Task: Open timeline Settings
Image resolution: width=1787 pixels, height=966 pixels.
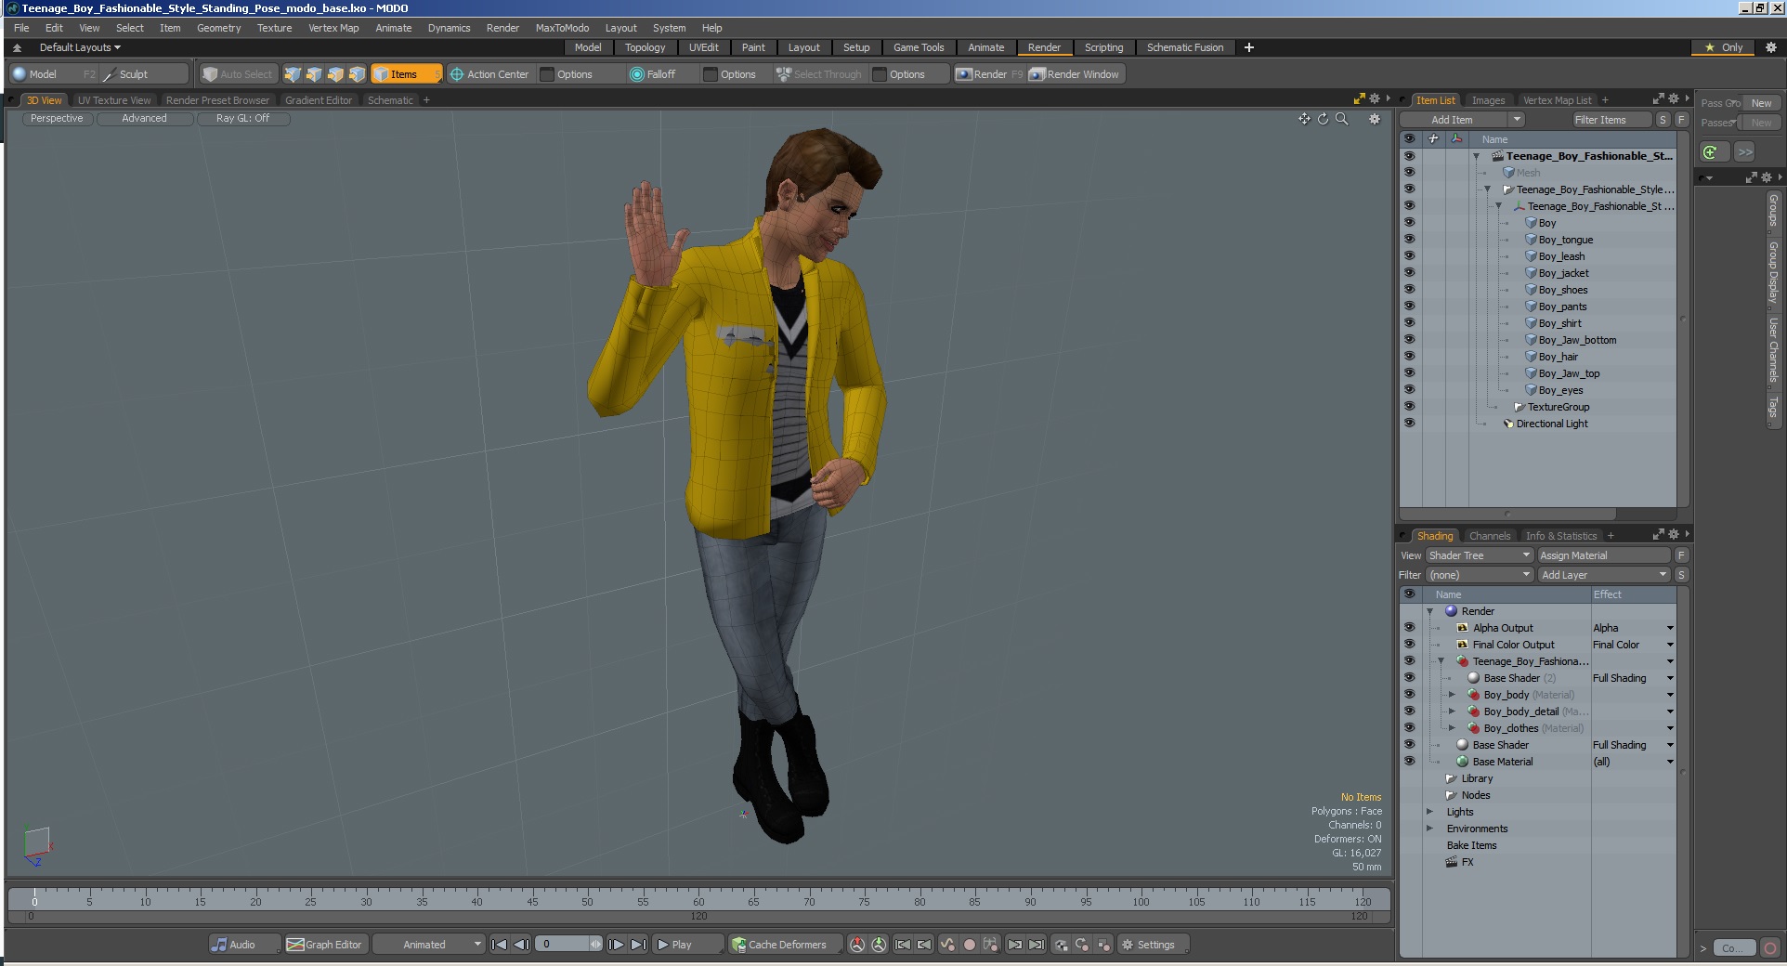Action: [1153, 945]
